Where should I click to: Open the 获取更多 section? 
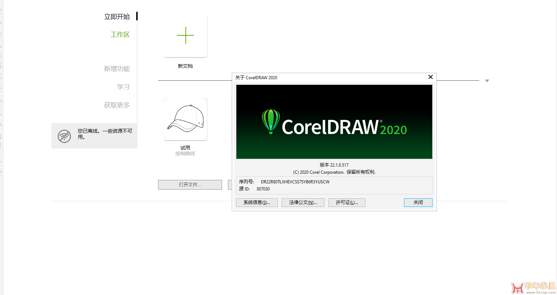117,105
